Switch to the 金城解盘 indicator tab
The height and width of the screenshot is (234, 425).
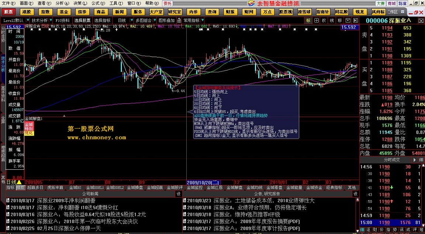pyautogui.click(x=235, y=187)
